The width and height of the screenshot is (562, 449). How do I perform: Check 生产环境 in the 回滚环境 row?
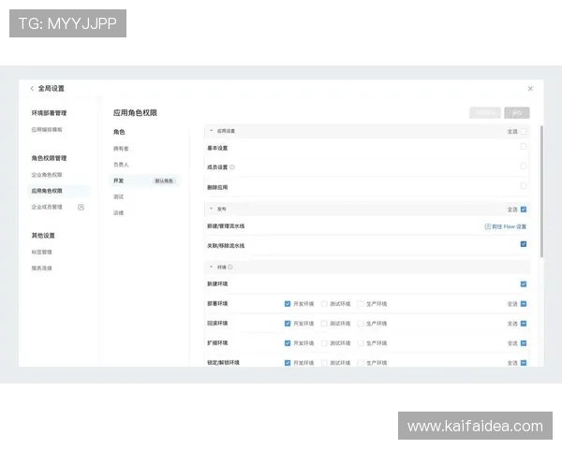coord(361,324)
